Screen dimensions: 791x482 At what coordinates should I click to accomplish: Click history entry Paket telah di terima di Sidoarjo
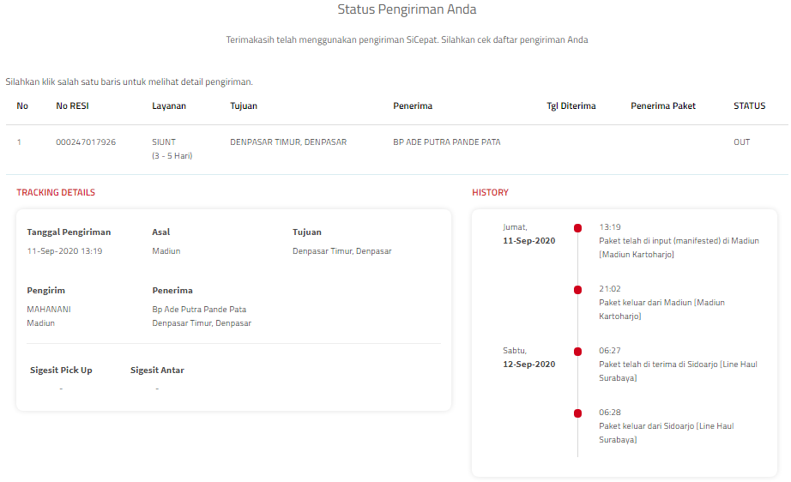click(x=678, y=371)
